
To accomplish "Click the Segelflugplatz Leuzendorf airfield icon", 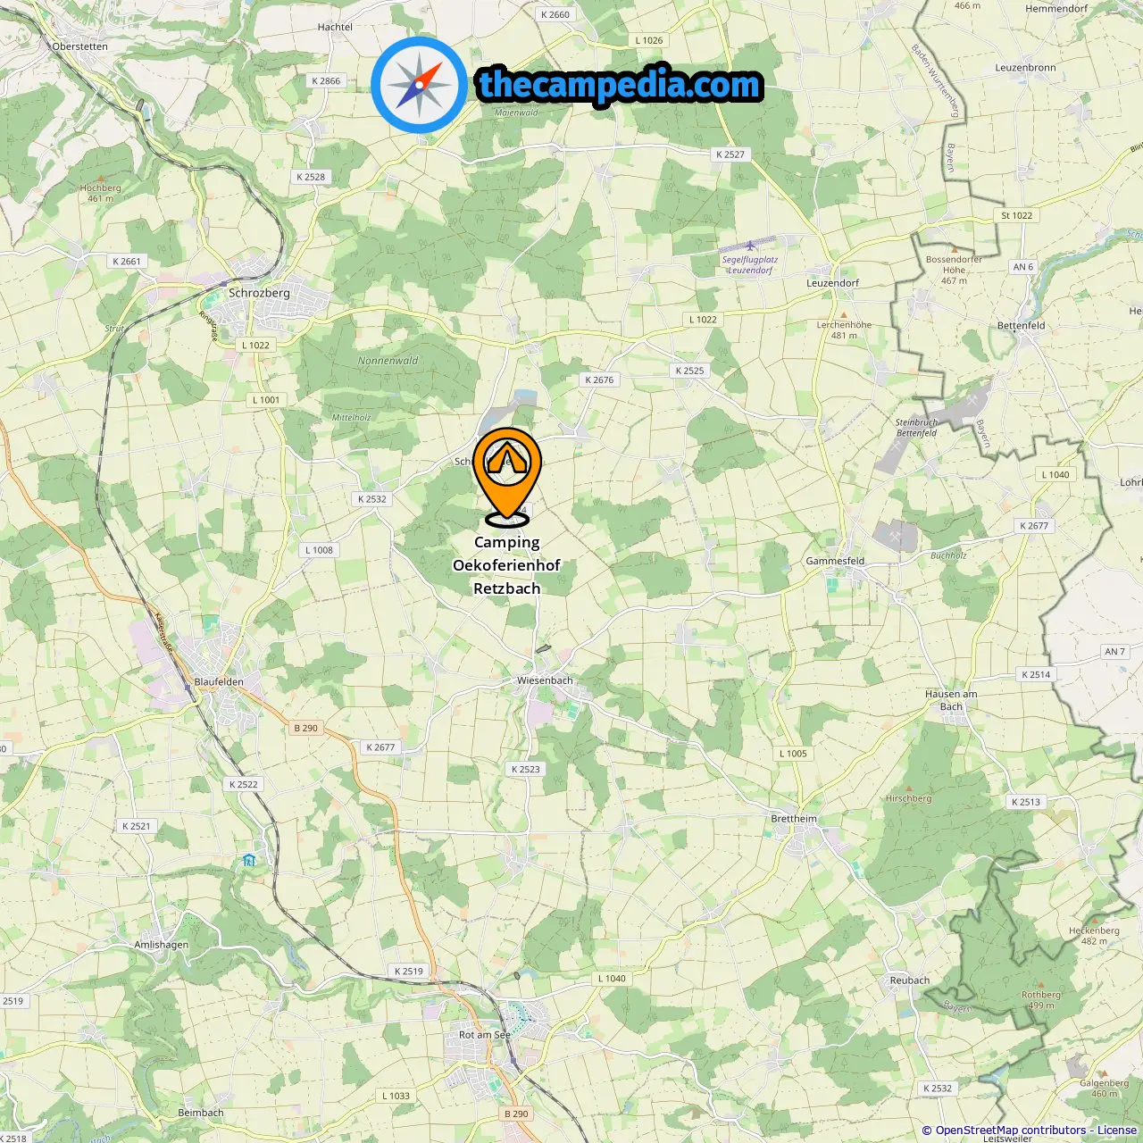I will pos(750,246).
